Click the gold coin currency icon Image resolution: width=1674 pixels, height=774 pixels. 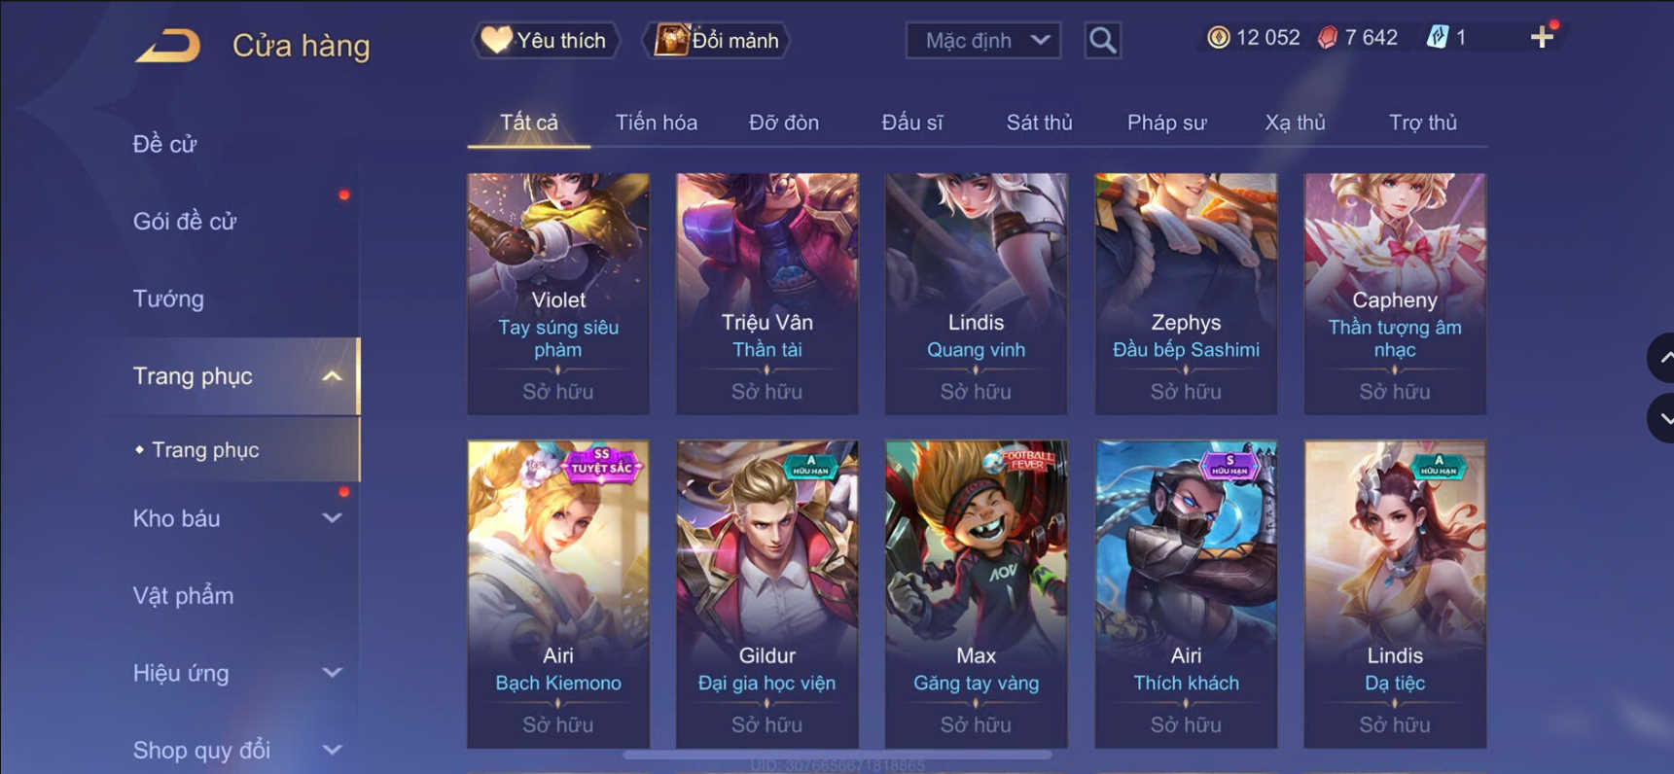(1218, 38)
